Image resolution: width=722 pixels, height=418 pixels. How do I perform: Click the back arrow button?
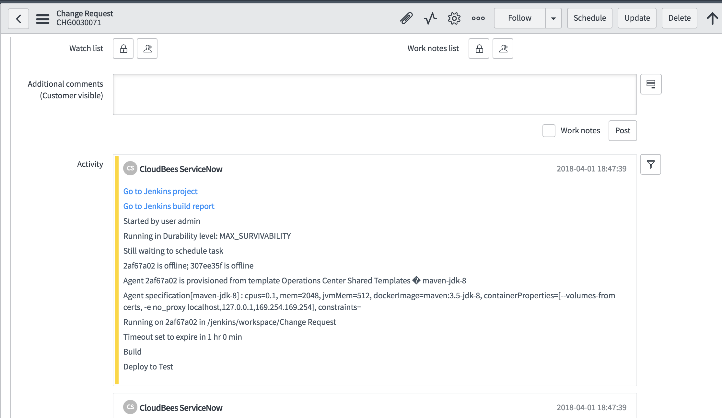pyautogui.click(x=18, y=18)
